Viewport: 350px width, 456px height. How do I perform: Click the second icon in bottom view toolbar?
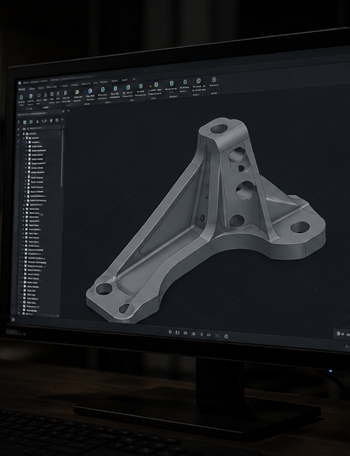(177, 332)
